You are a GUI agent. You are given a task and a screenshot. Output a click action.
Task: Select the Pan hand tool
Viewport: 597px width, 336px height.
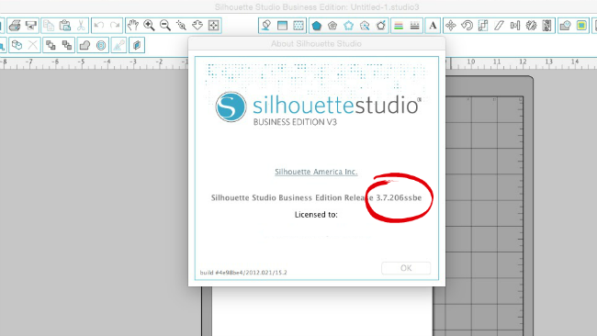(133, 26)
